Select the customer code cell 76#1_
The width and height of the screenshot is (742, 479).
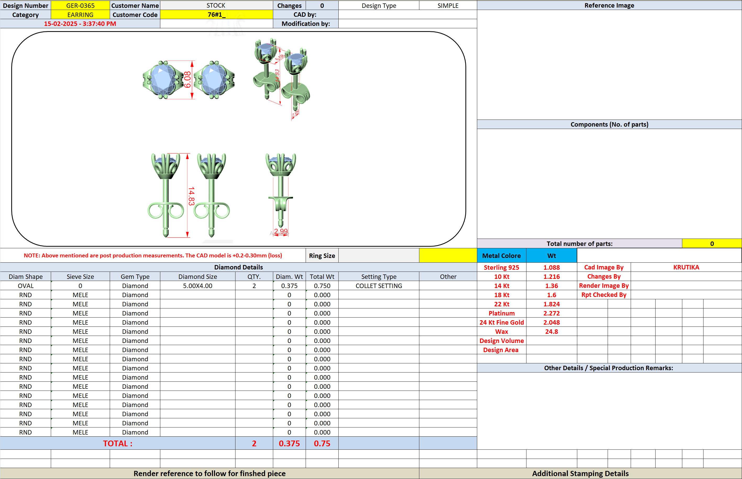pos(216,15)
